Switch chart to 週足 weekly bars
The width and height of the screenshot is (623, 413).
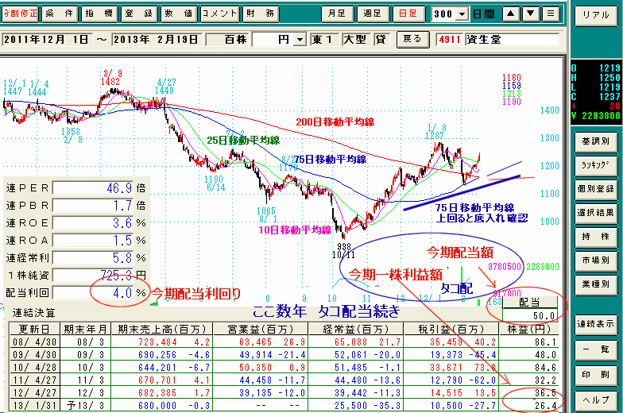coord(372,14)
